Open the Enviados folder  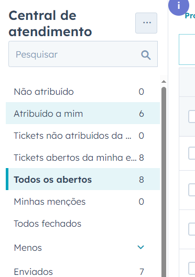click(83, 271)
